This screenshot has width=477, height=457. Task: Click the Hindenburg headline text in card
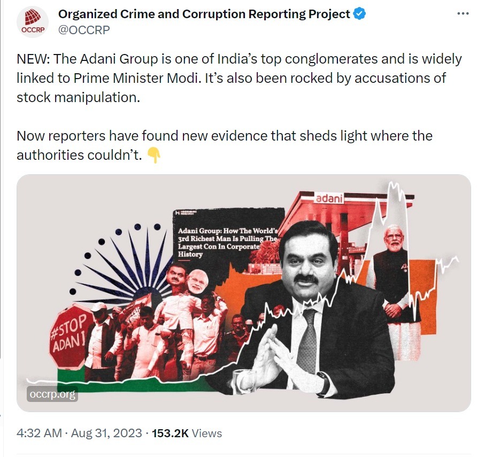228,242
